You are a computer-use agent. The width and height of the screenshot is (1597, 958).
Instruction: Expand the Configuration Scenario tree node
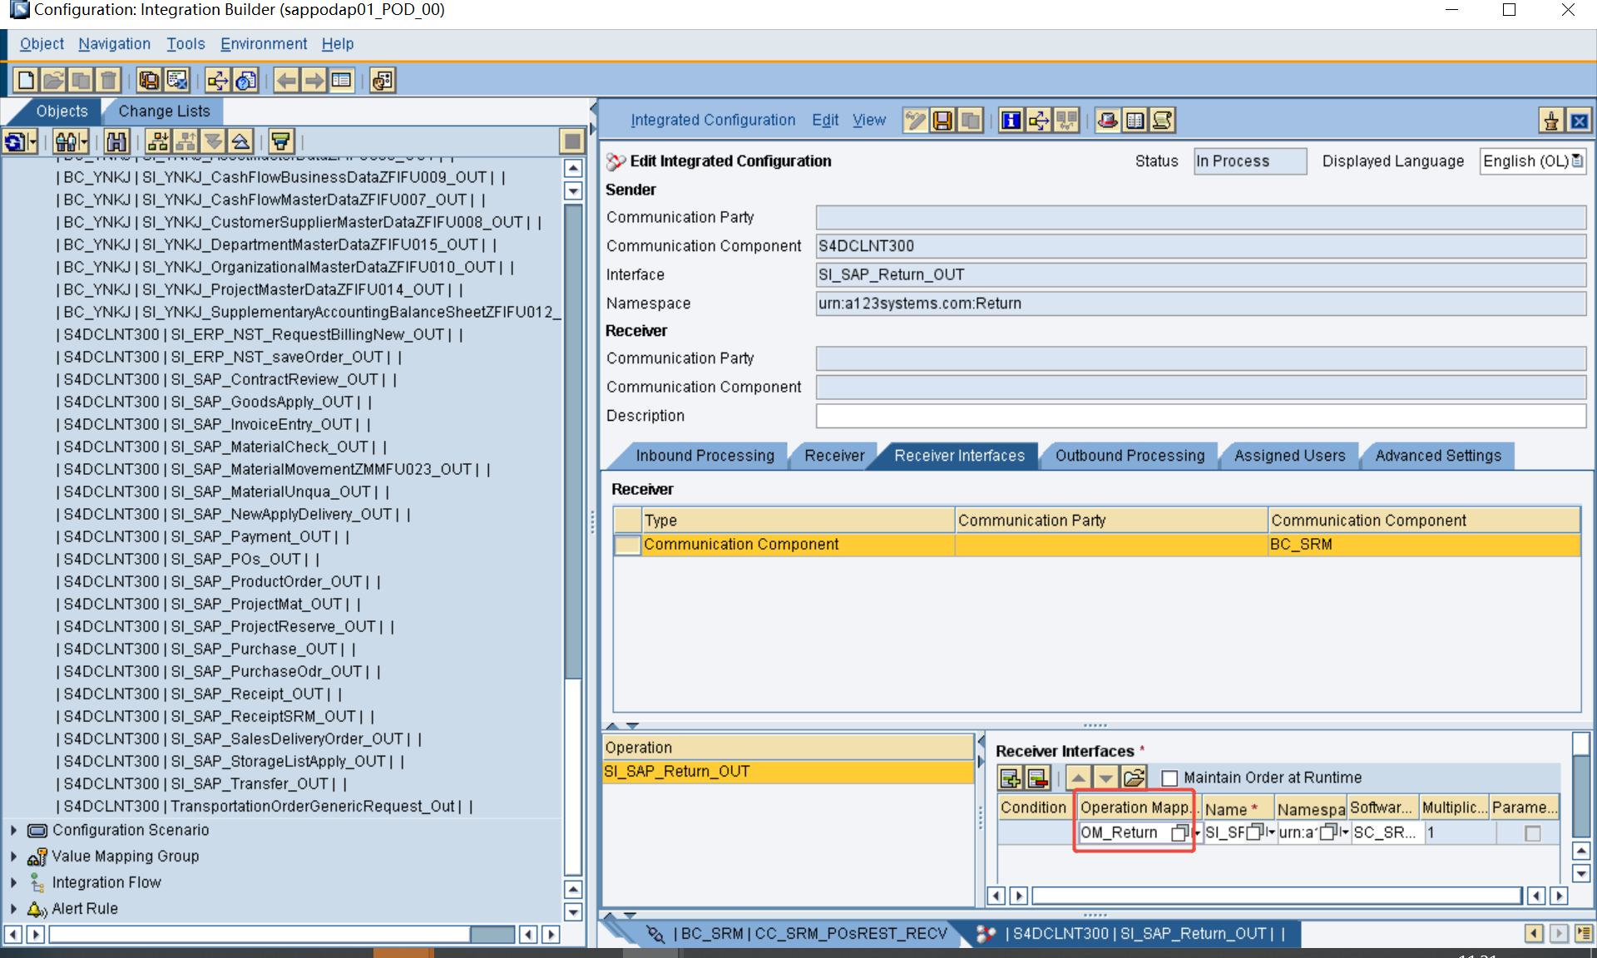click(13, 830)
